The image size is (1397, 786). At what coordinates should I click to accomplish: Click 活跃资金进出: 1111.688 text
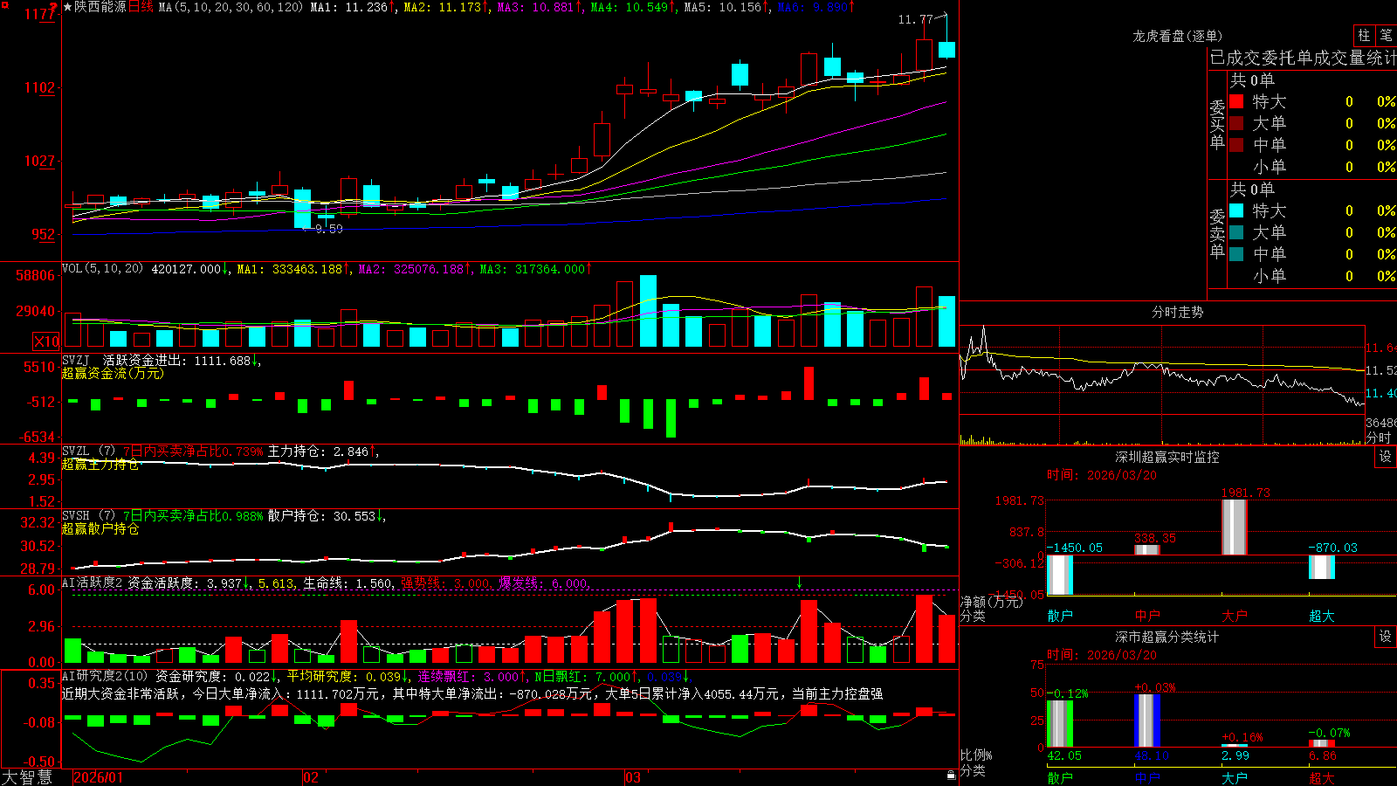(177, 361)
